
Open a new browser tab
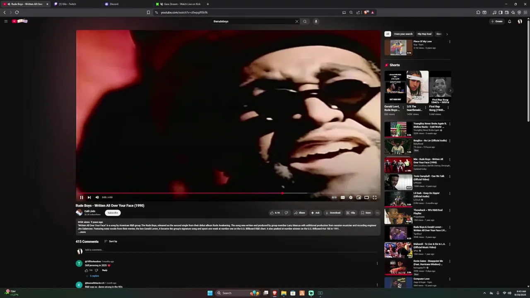pyautogui.click(x=208, y=4)
